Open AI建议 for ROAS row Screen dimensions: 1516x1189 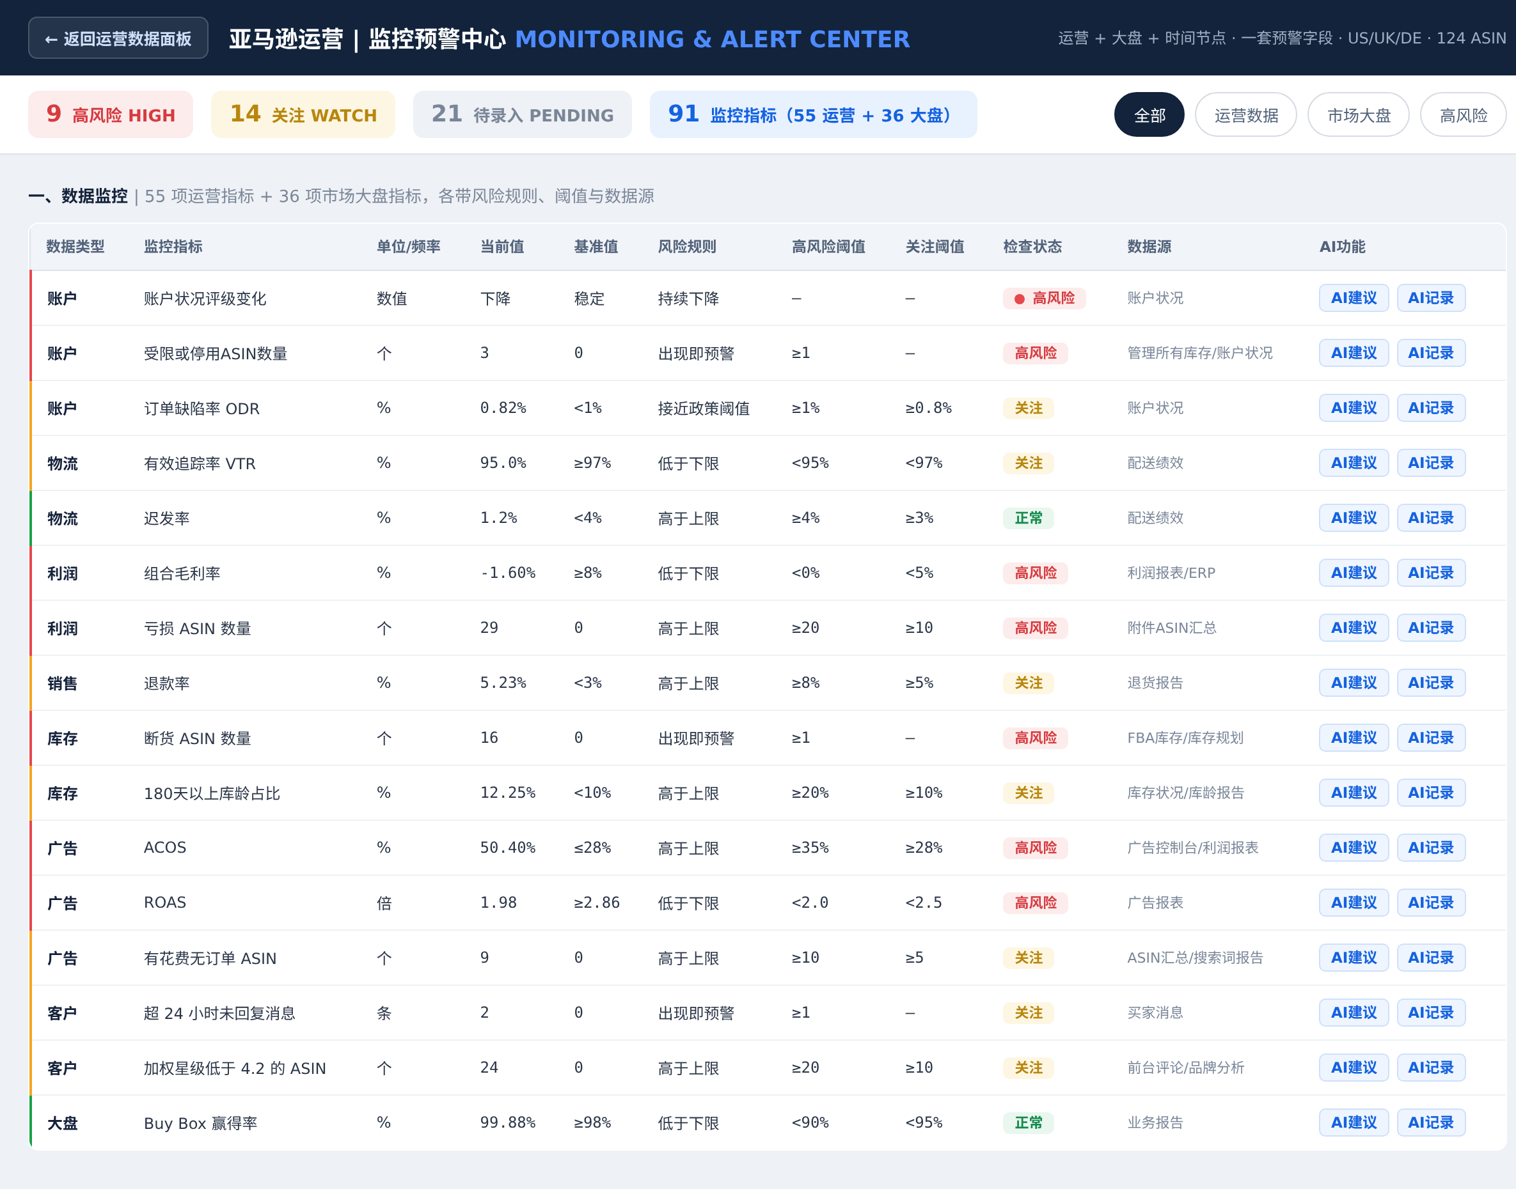[1354, 903]
